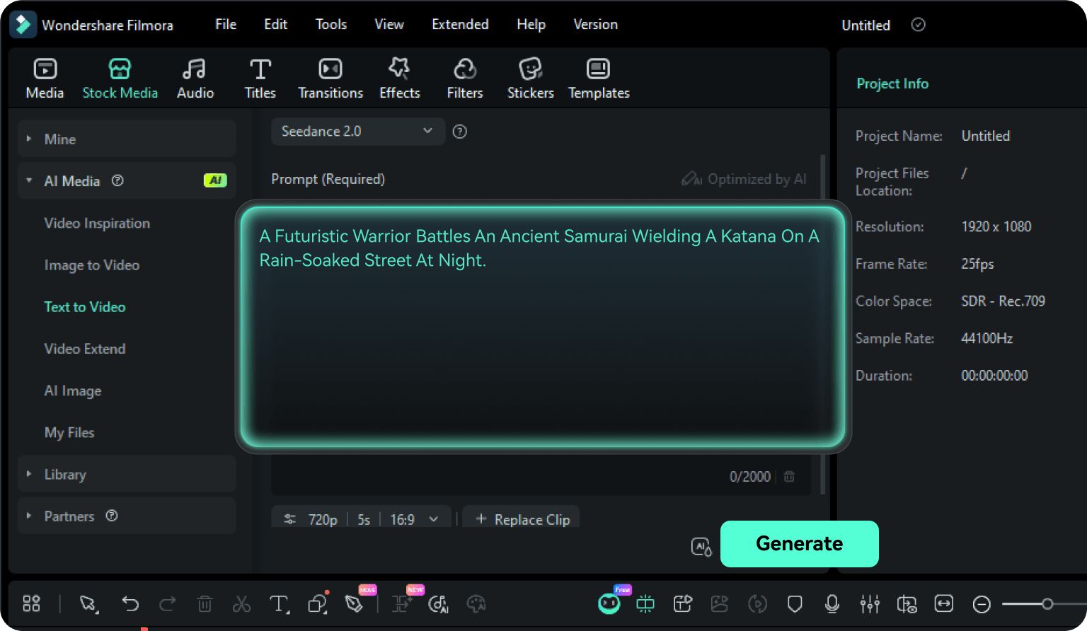Open Video Inspiration
The height and width of the screenshot is (631, 1087).
pos(97,223)
